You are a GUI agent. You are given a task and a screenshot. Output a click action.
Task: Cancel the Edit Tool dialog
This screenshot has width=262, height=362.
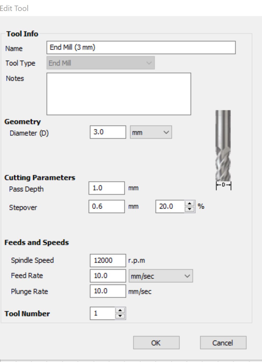(x=223, y=343)
